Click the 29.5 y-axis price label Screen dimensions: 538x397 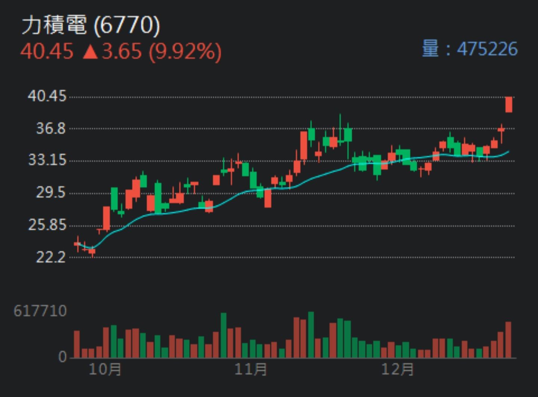click(x=51, y=193)
